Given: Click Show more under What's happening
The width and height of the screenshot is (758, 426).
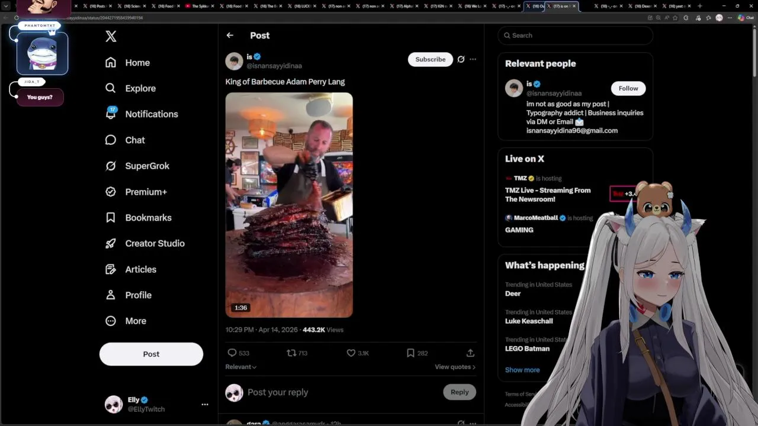Looking at the screenshot, I should (x=522, y=370).
